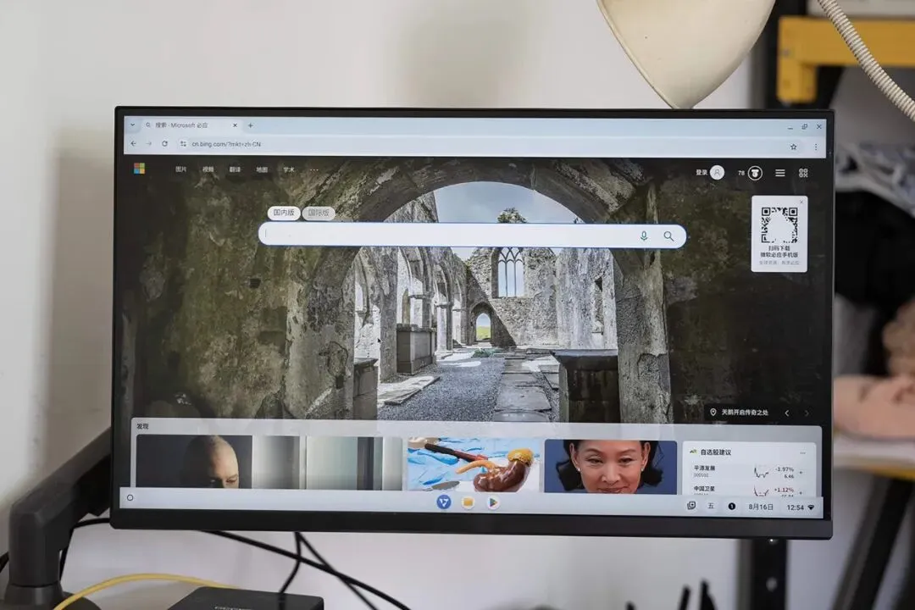
Task: Expand more Bing sections ellipsis
Action: 314,169
